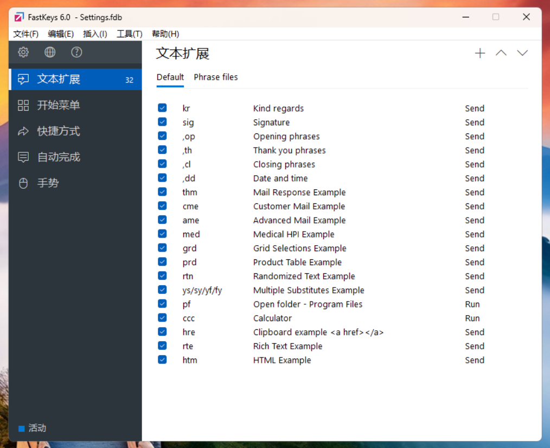Viewport: 550px width, 448px height.
Task: Click the globe language icon
Action: click(50, 52)
